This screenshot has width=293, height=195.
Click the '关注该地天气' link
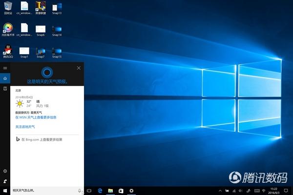[x=25, y=127]
